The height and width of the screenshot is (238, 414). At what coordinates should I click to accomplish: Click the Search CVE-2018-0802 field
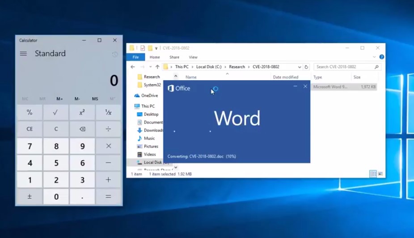(x=343, y=67)
